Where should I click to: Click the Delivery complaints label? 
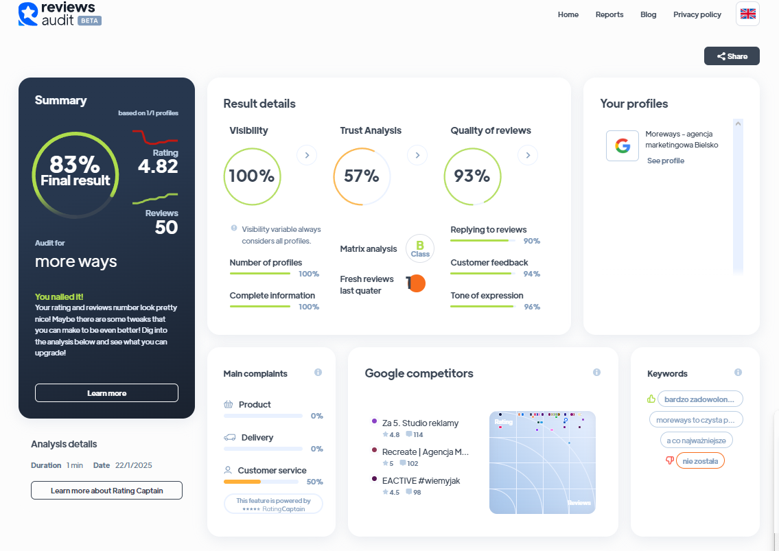tap(257, 438)
